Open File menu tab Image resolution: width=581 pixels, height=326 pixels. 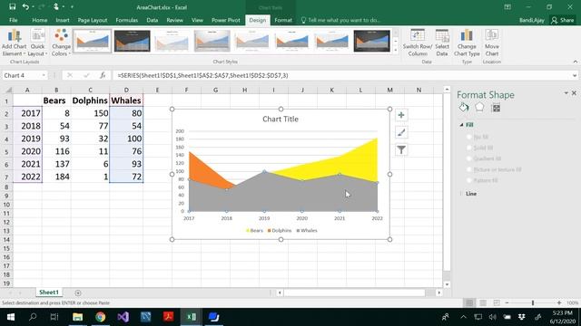pyautogui.click(x=14, y=20)
